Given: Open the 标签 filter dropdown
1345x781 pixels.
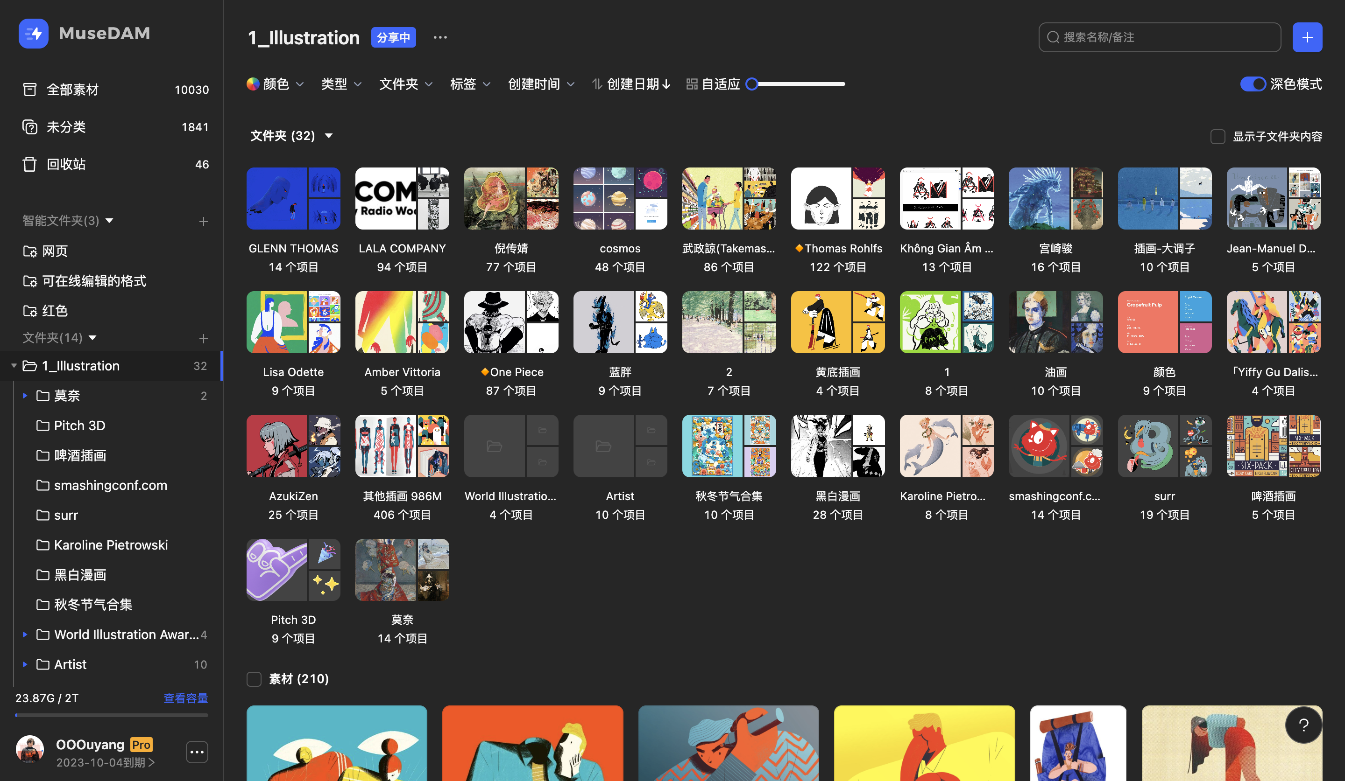Looking at the screenshot, I should pos(470,84).
